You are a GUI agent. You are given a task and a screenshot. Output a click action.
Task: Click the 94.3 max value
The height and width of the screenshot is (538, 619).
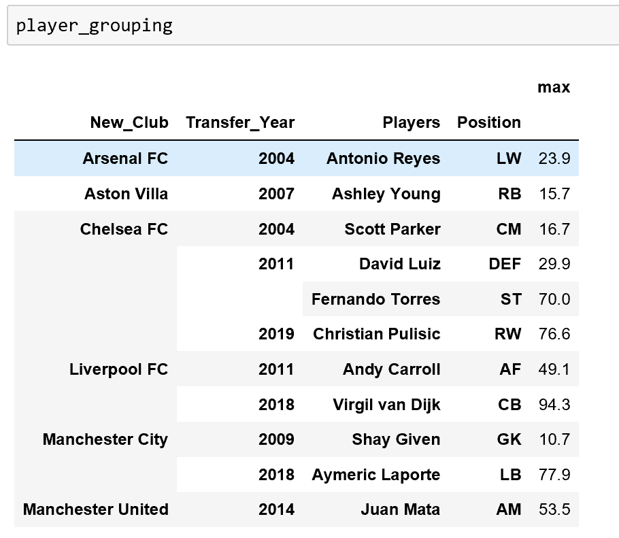(554, 405)
